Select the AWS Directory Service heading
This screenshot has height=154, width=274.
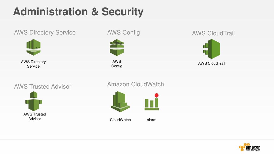click(45, 32)
